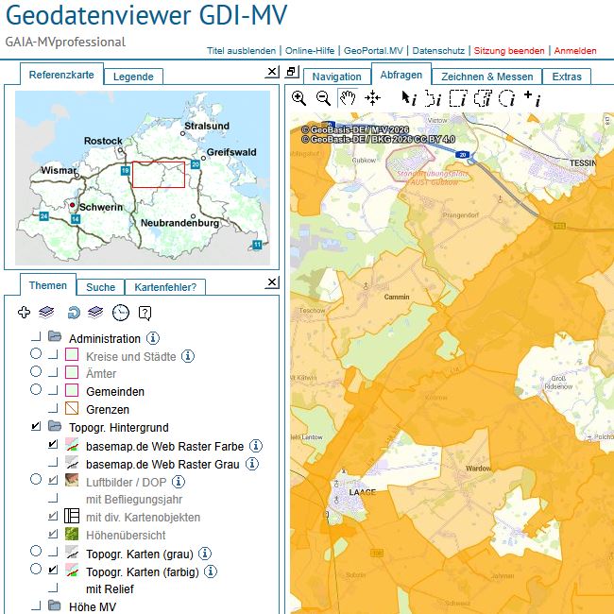Expand the Höhe MV folder
Viewport: 614px width, 614px height.
[x=55, y=605]
